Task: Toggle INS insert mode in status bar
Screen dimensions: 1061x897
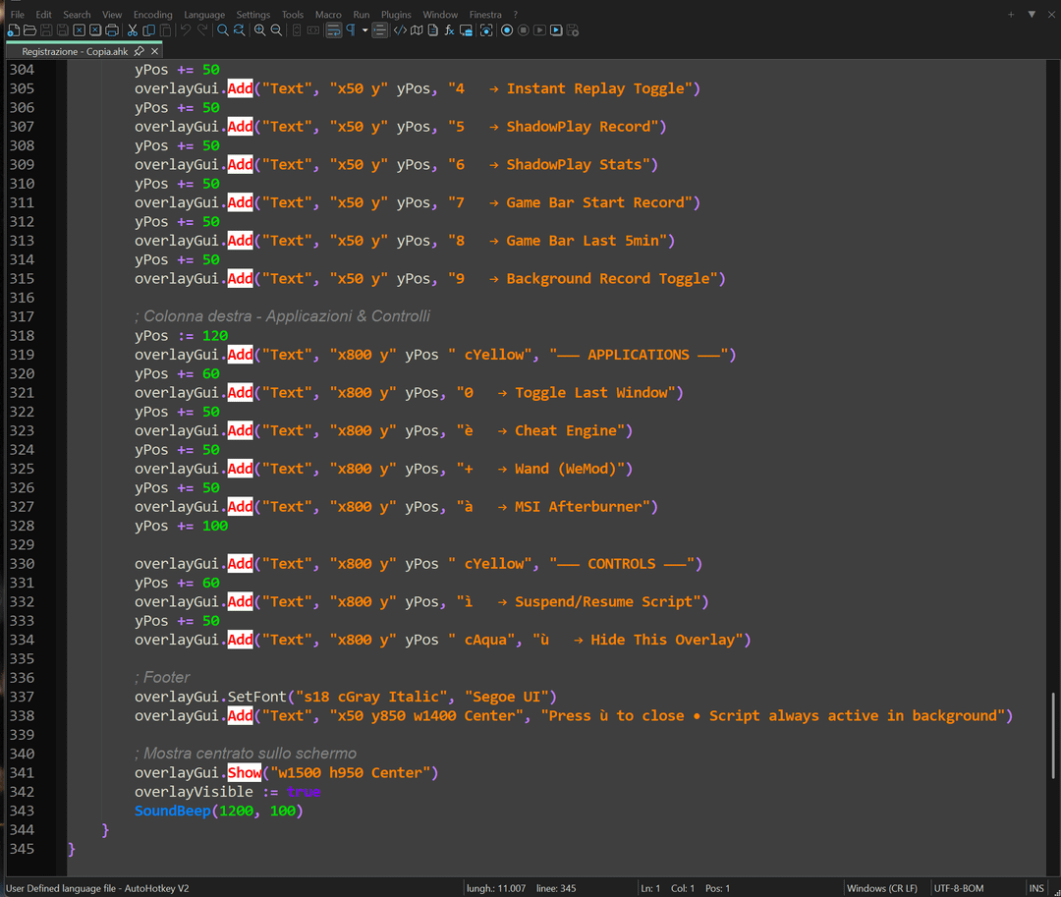Action: click(1036, 888)
